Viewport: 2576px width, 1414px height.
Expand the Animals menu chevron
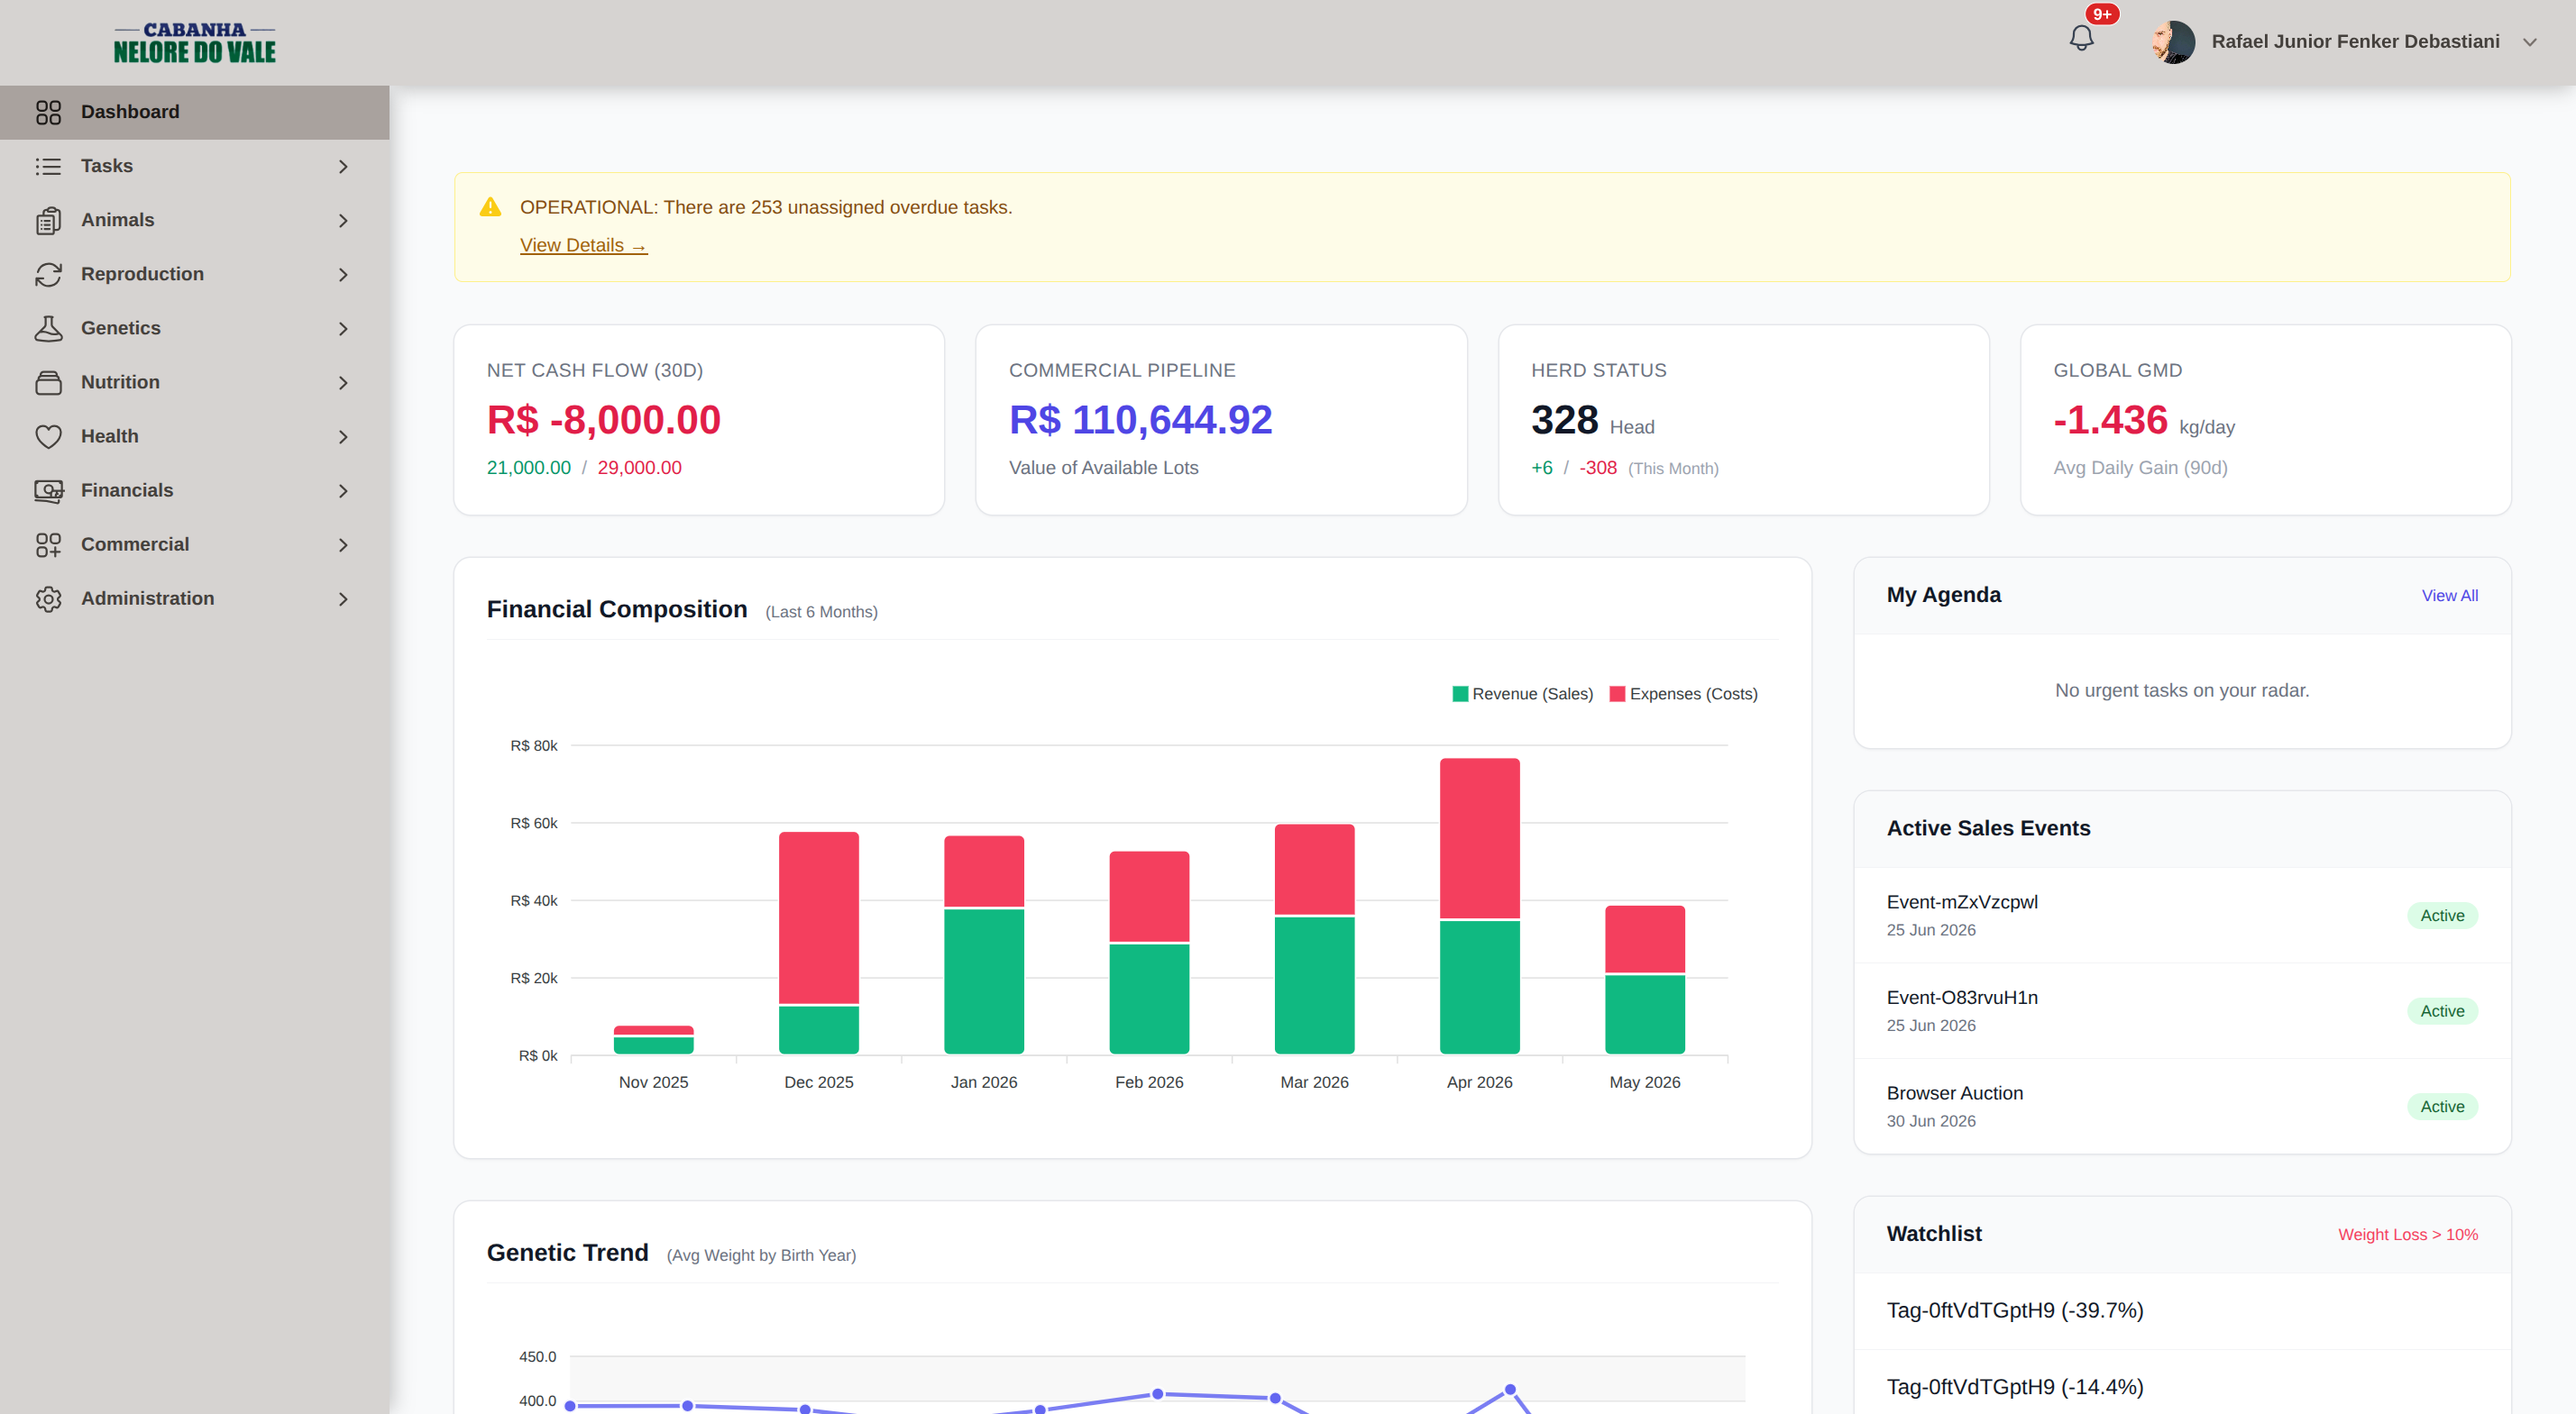coord(343,220)
